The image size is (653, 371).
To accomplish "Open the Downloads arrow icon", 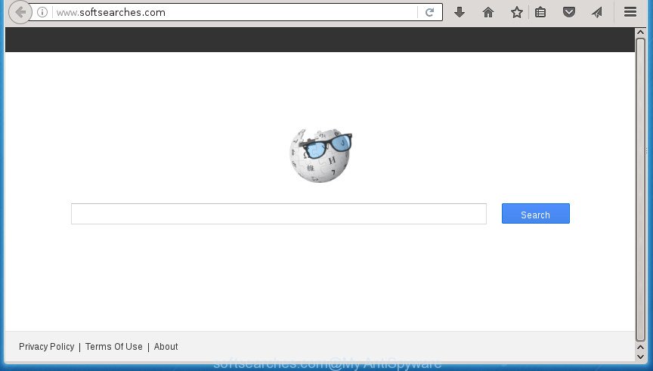I will 460,13.
